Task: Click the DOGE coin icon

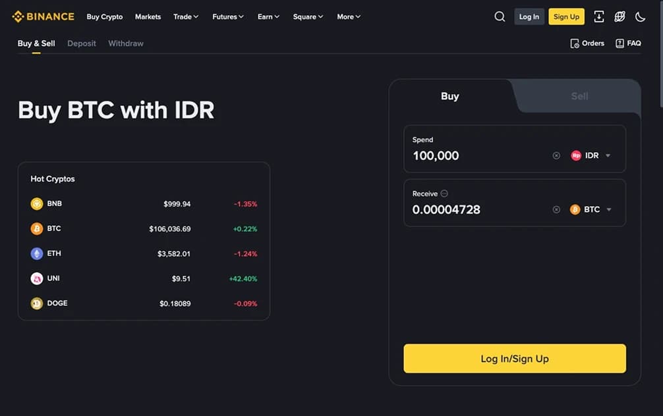Action: pos(37,303)
